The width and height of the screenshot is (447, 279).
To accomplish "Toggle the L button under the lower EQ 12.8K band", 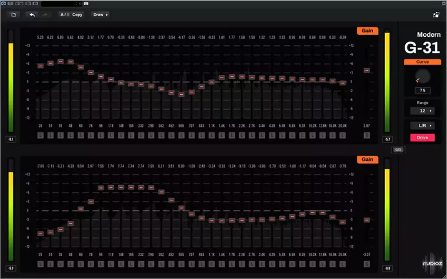I will (x=322, y=264).
